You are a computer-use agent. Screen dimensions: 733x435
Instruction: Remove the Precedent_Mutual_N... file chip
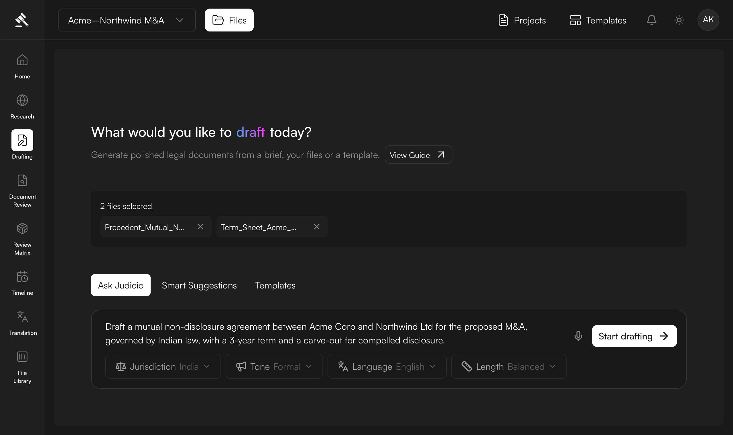click(200, 227)
